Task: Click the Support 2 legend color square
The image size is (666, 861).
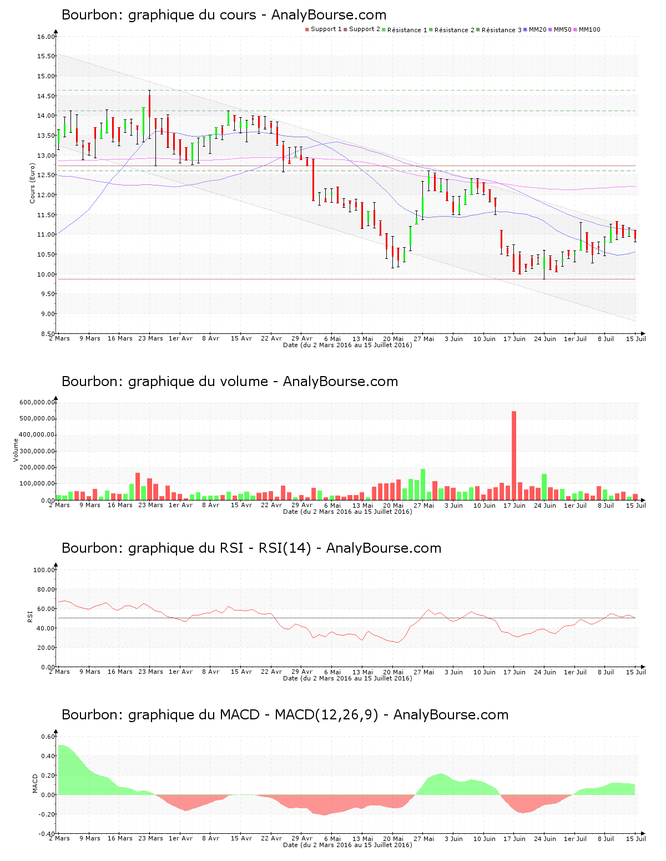Action: pyautogui.click(x=345, y=29)
